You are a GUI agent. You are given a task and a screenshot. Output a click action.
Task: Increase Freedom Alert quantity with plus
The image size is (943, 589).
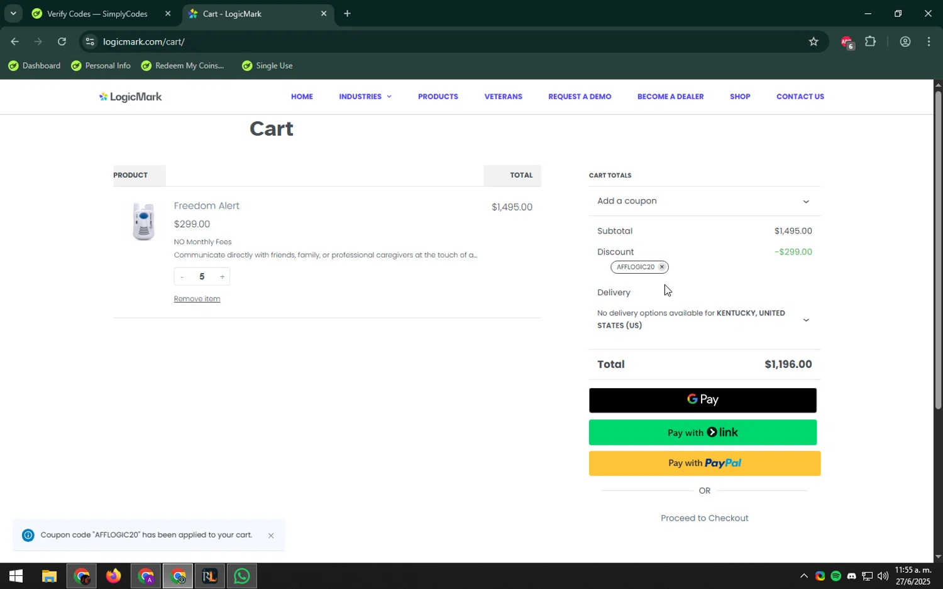(222, 277)
